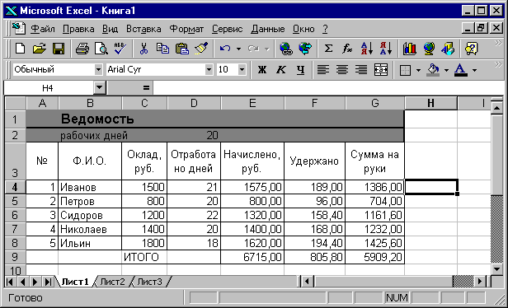Save the workbook with the floppy disk icon
Screen dimensions: 508x308
click(x=59, y=49)
